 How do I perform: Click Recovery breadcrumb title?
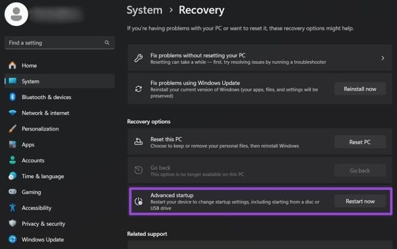tap(202, 10)
